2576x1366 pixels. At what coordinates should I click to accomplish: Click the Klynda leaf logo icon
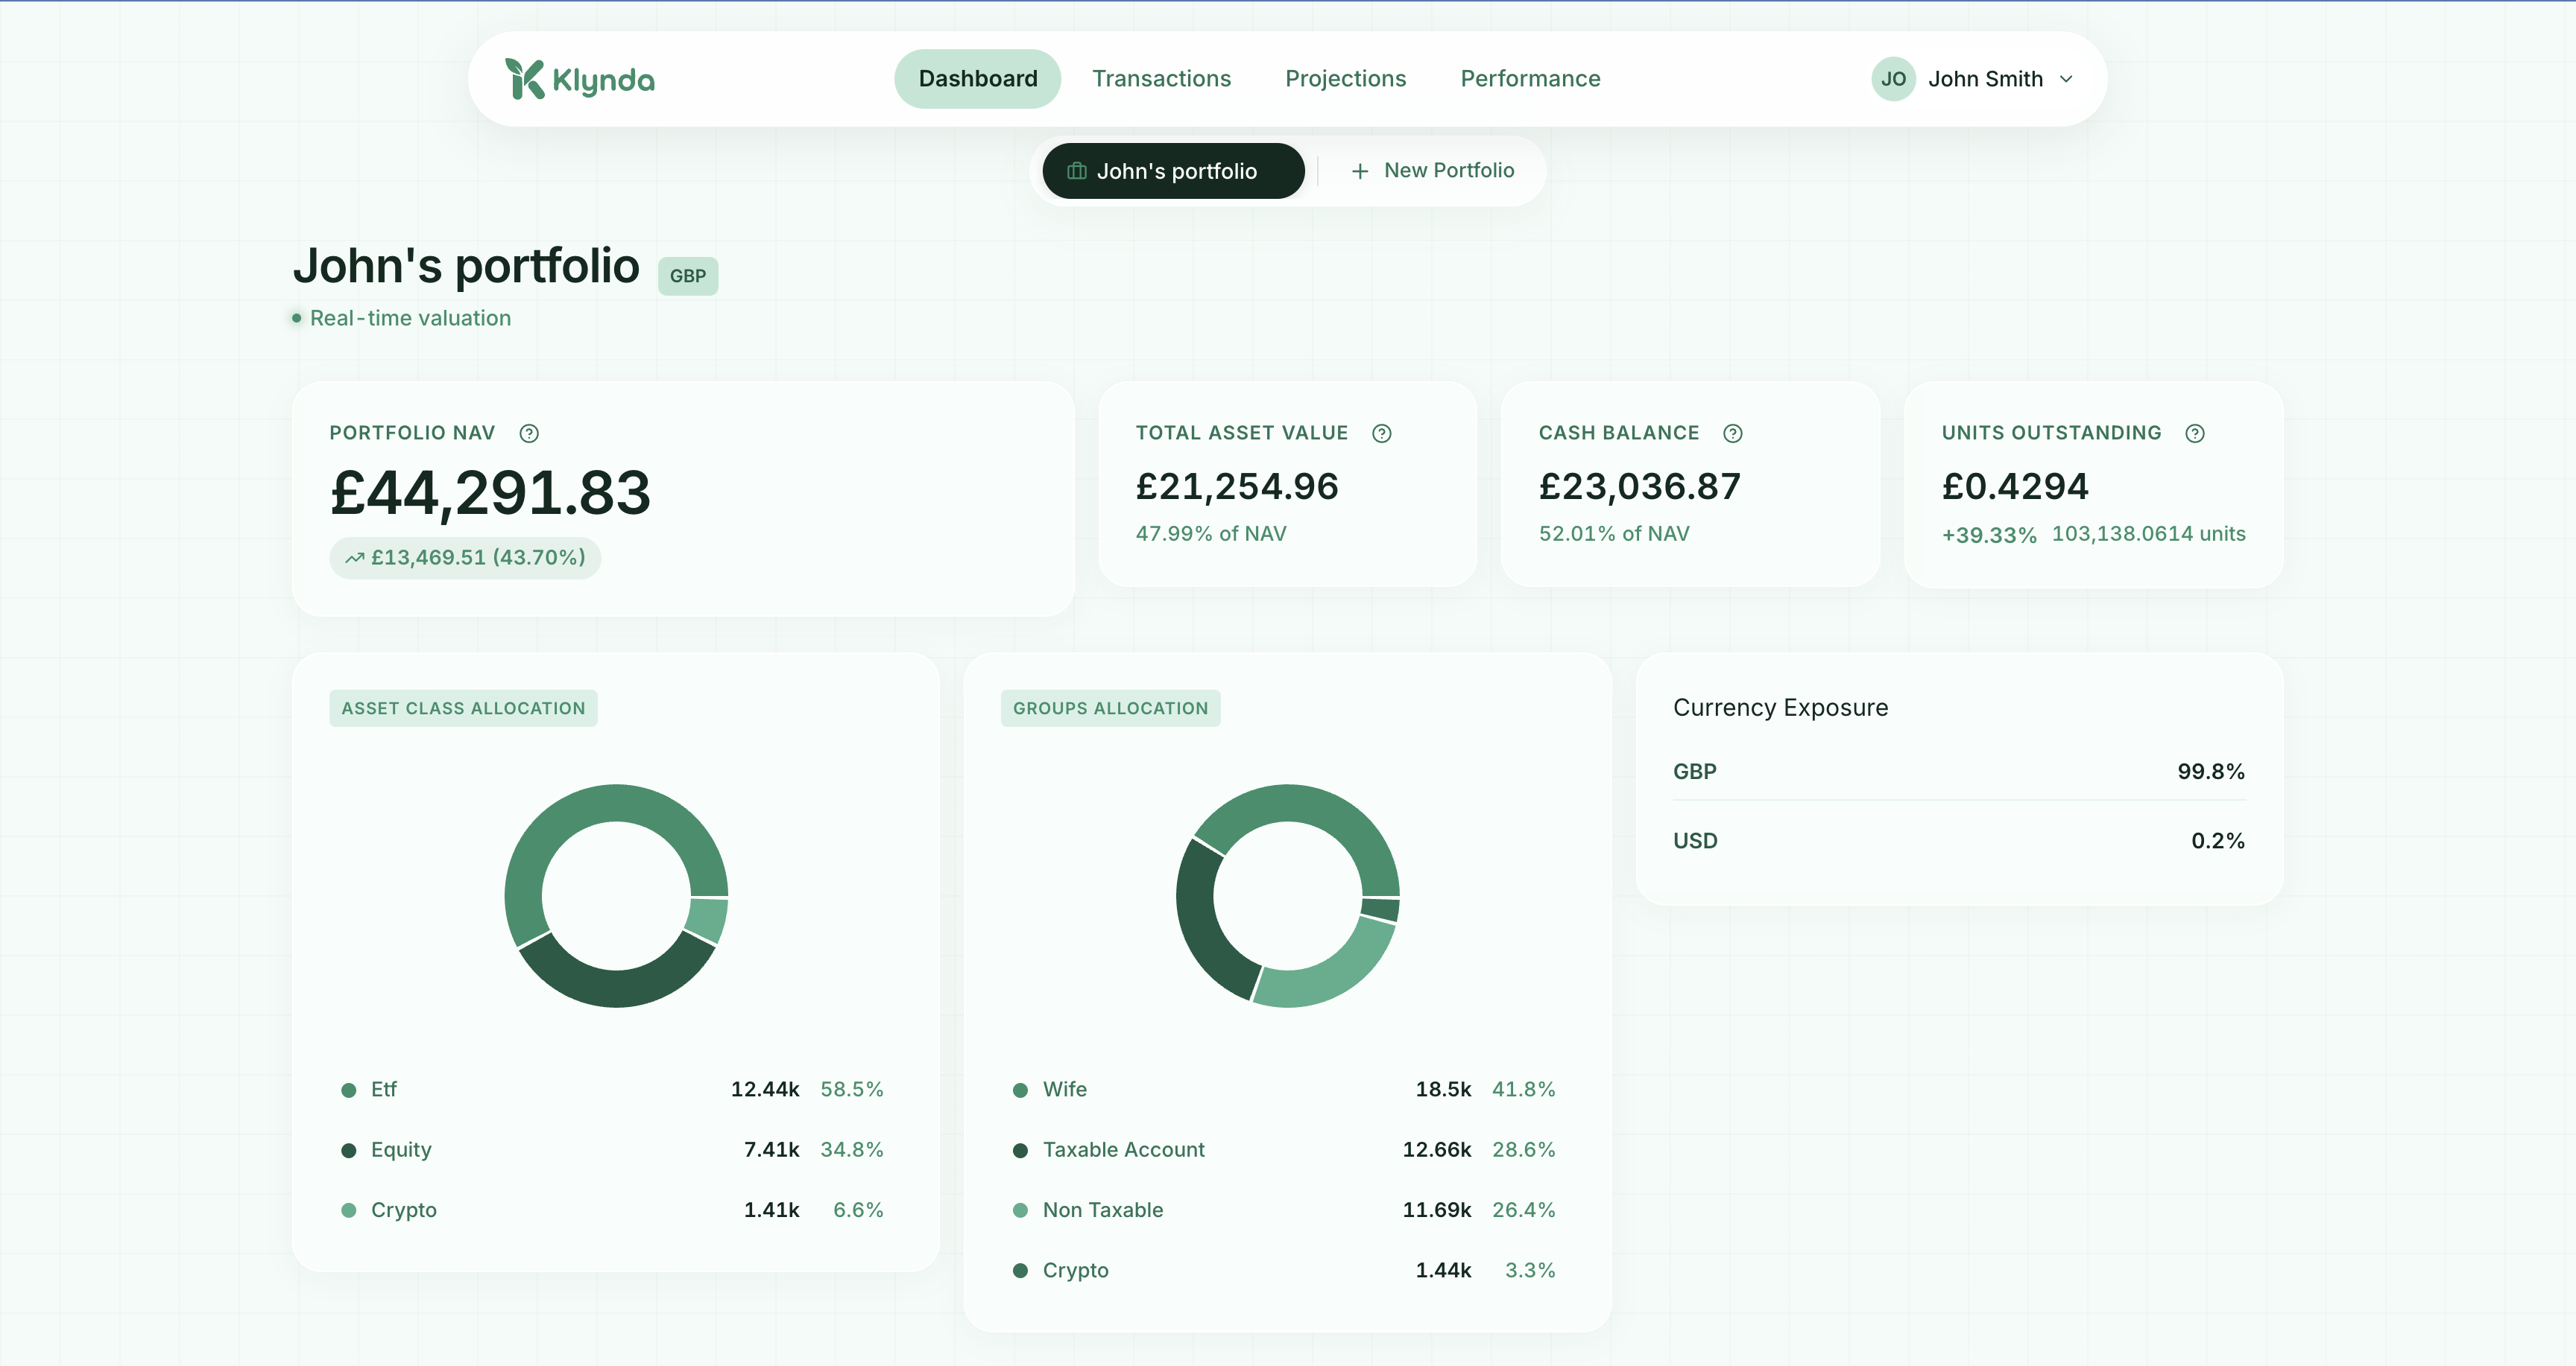(524, 79)
